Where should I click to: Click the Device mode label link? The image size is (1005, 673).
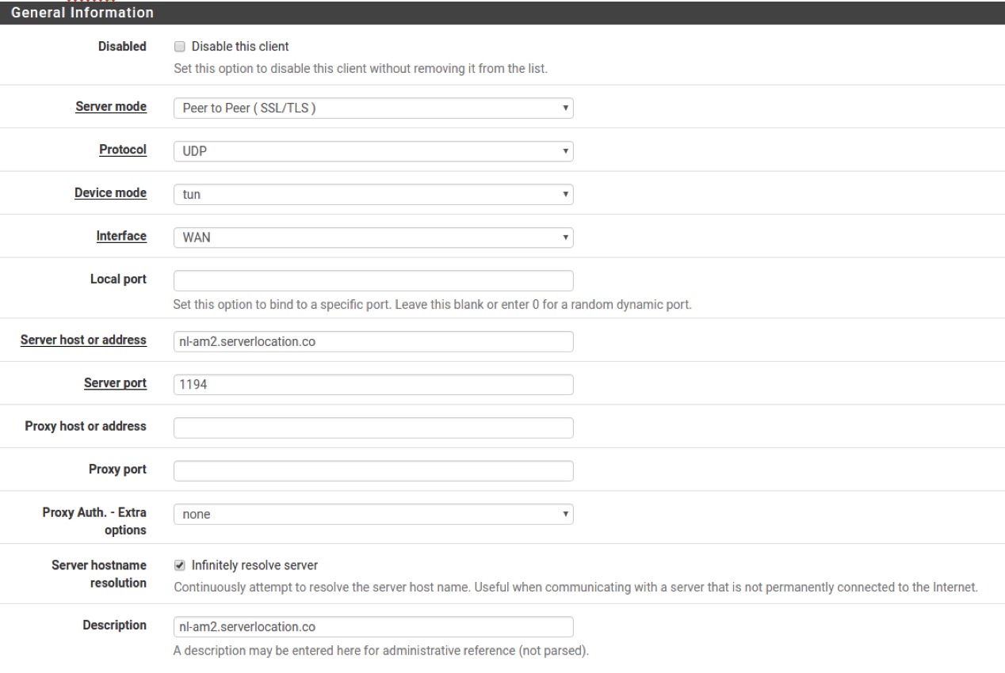(111, 192)
